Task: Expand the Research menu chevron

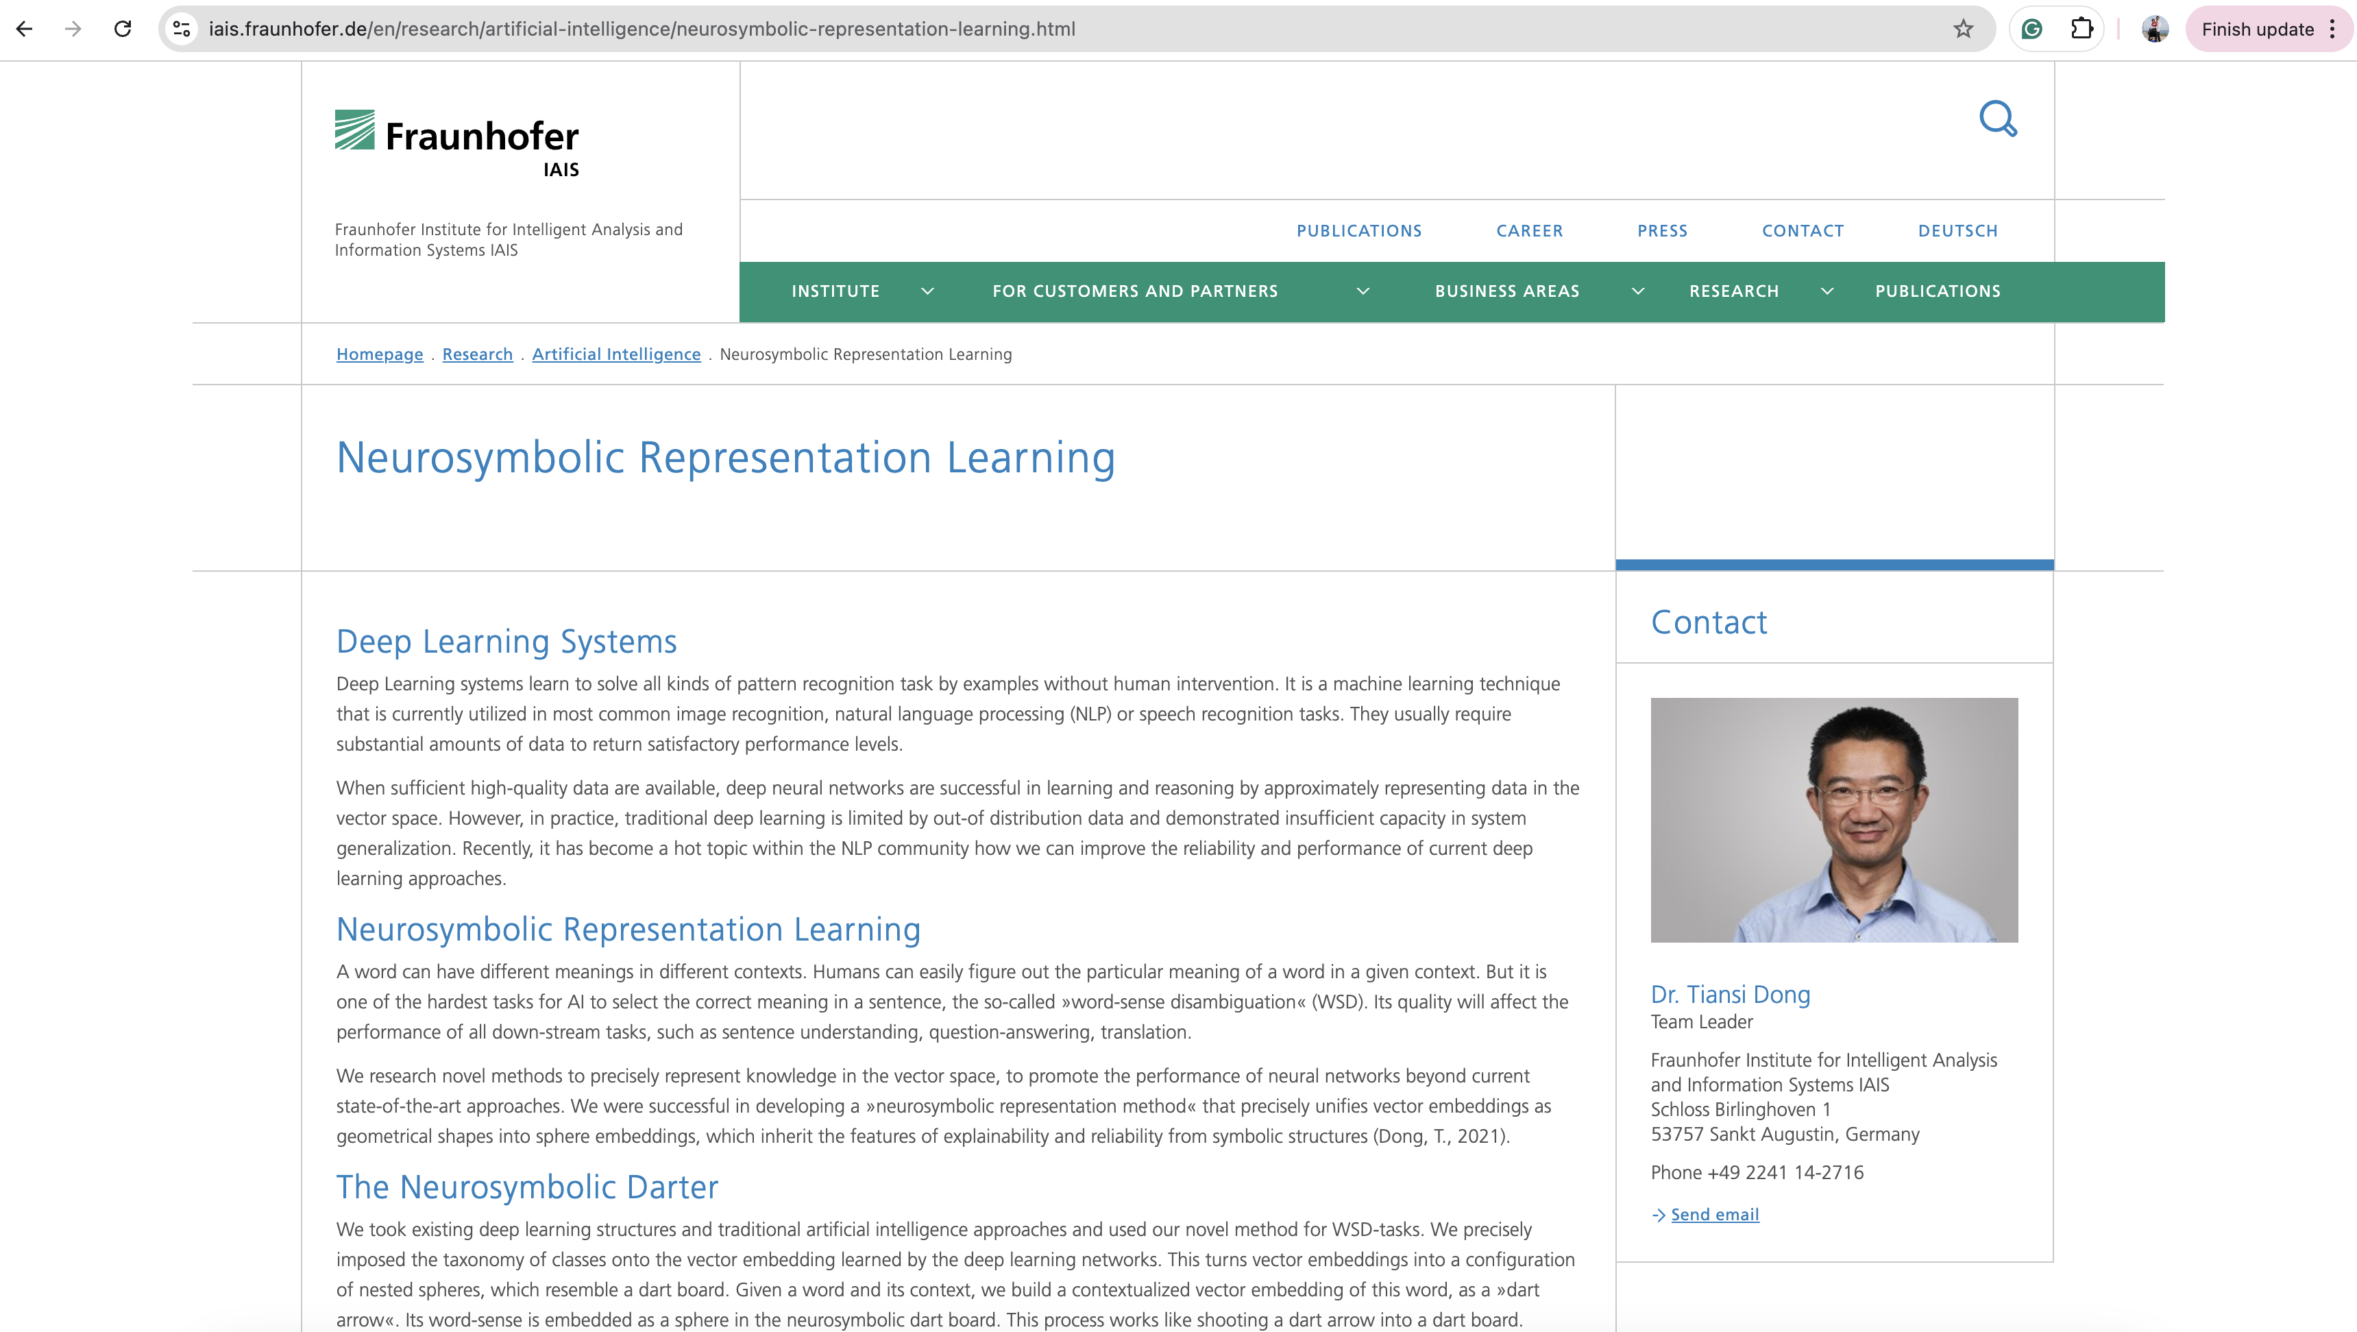Action: (x=1827, y=291)
